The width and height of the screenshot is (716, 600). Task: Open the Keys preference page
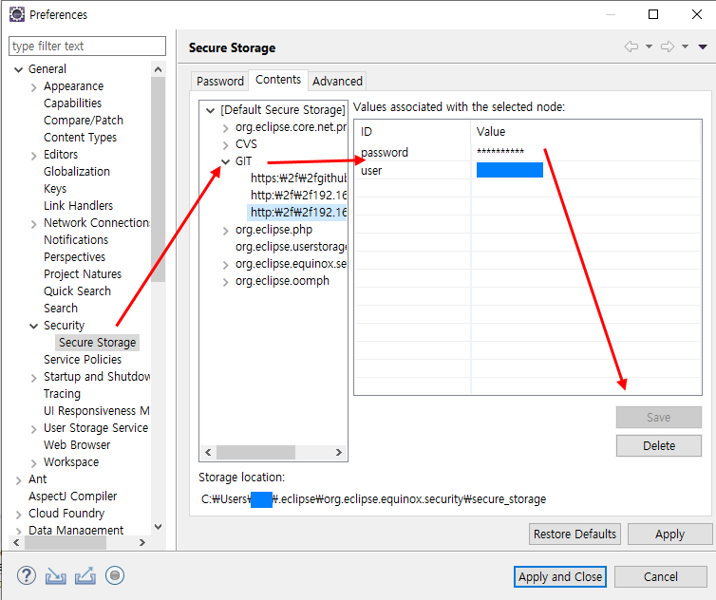(55, 189)
